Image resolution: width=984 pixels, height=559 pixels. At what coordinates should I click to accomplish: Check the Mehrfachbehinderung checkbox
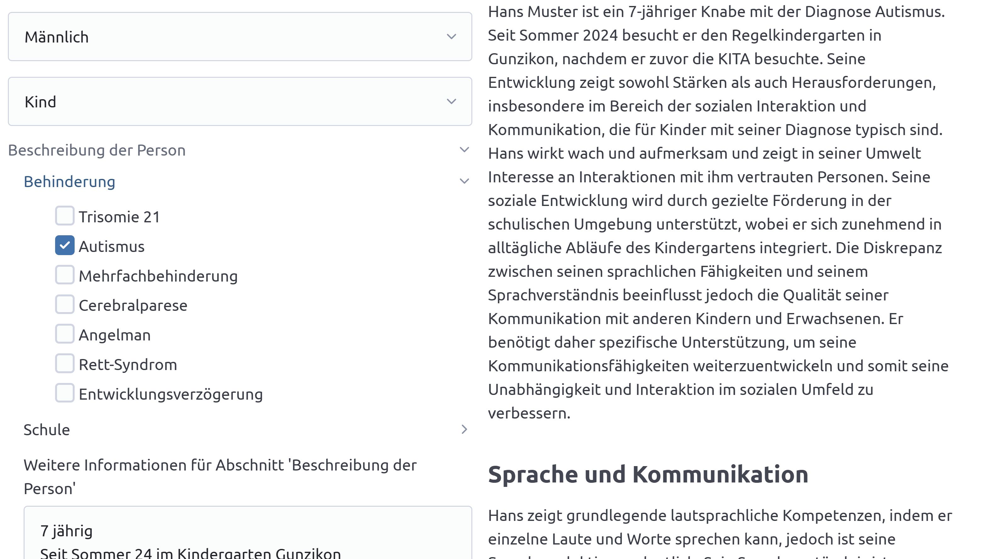[65, 275]
